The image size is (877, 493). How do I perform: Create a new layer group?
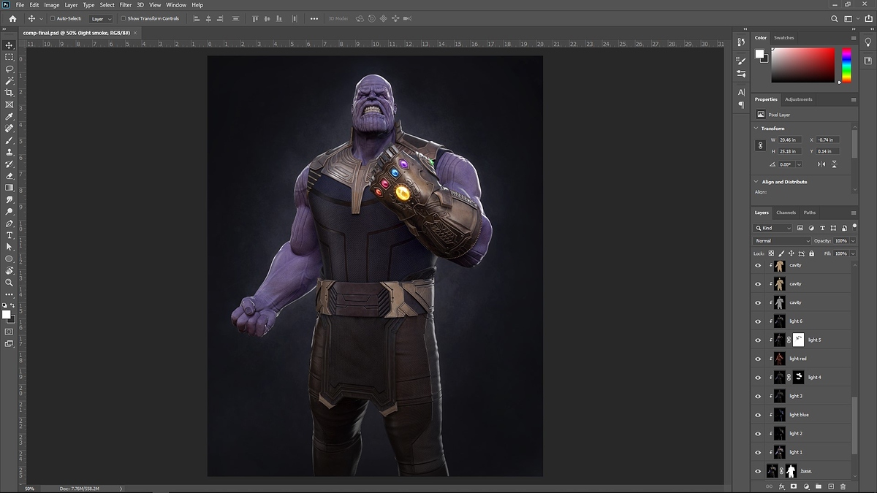(x=819, y=486)
